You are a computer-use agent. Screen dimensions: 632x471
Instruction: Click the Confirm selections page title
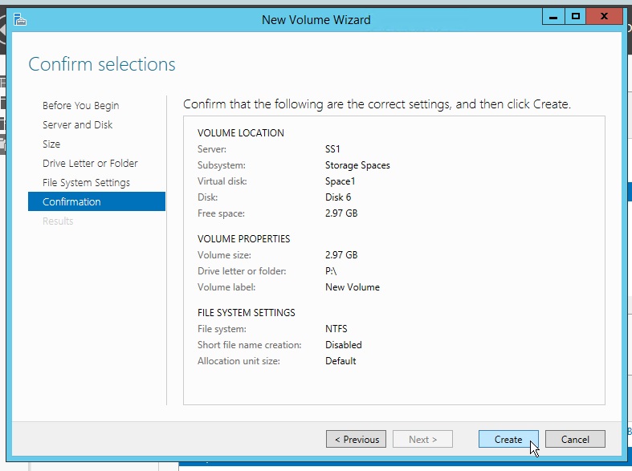[102, 64]
